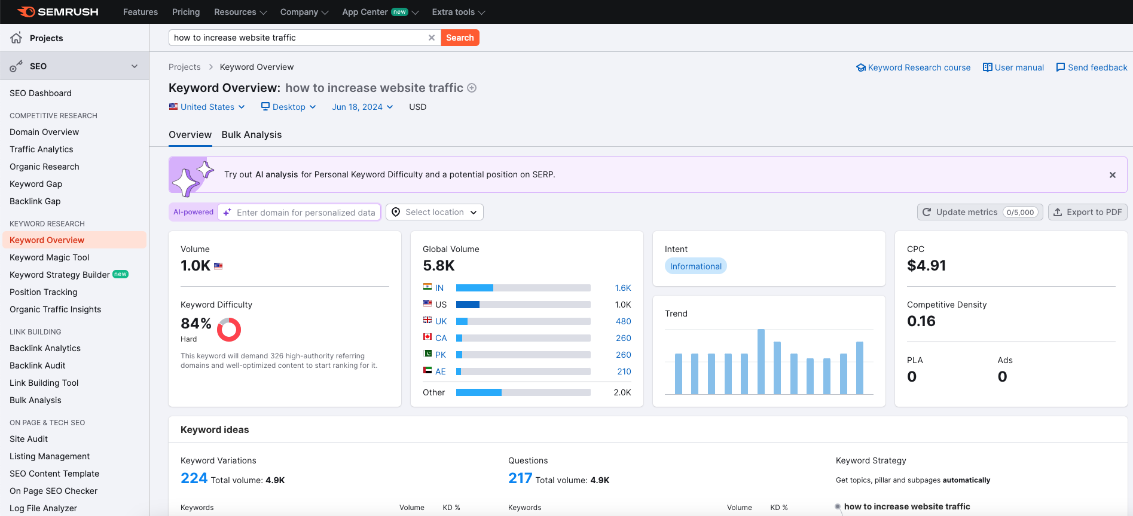
Task: Click the UAE flag in Global Volume
Action: pyautogui.click(x=427, y=371)
